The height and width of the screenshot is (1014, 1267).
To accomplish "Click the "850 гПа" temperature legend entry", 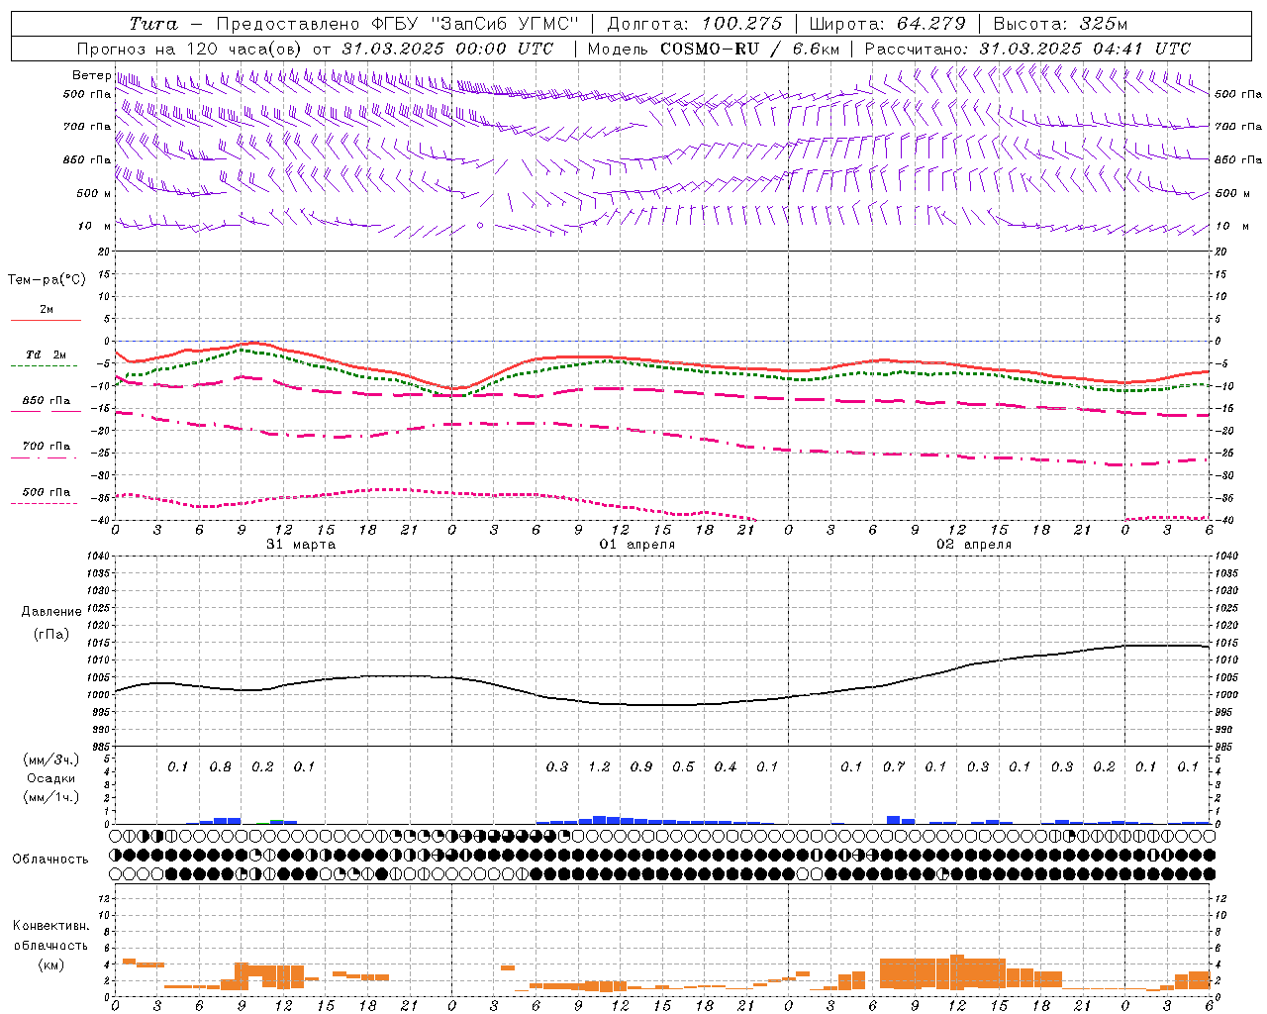I will [x=46, y=401].
